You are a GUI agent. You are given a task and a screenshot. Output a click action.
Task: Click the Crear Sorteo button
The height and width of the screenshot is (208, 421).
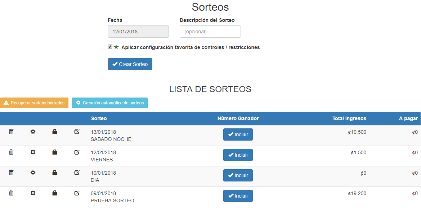pyautogui.click(x=130, y=64)
